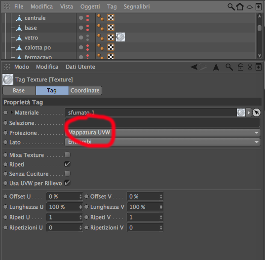Select the Tag tab

tap(52, 90)
